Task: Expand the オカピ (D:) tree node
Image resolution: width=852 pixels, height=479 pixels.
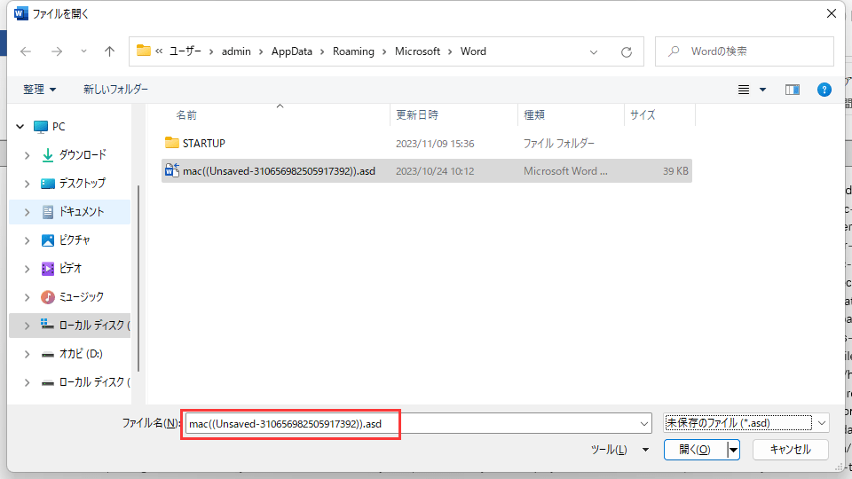Action: click(28, 354)
